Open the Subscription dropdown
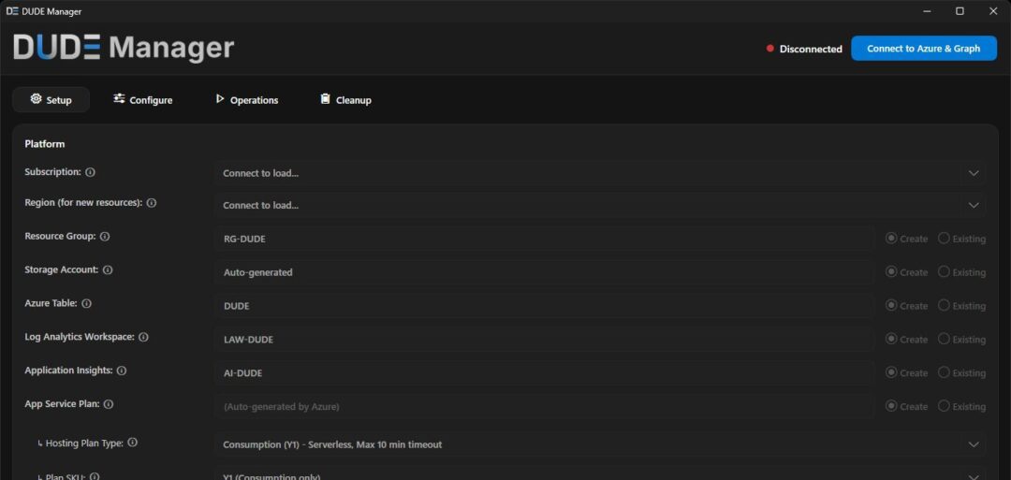The image size is (1011, 480). (599, 173)
